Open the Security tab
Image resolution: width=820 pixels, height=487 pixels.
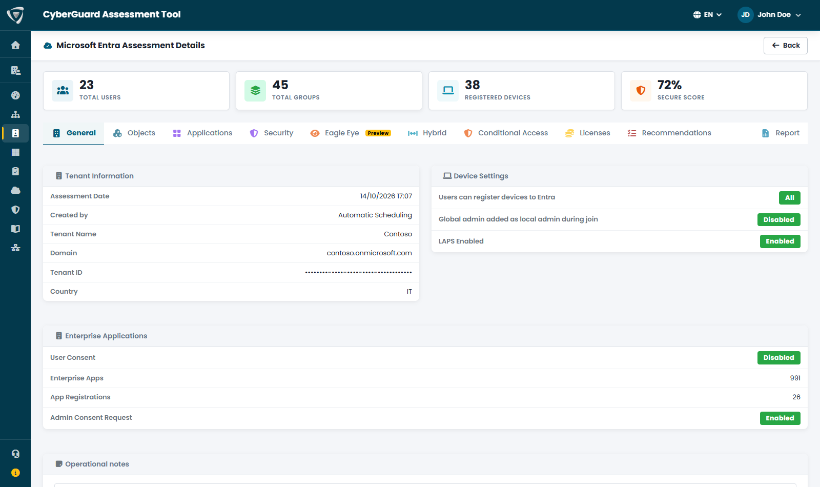tap(271, 133)
